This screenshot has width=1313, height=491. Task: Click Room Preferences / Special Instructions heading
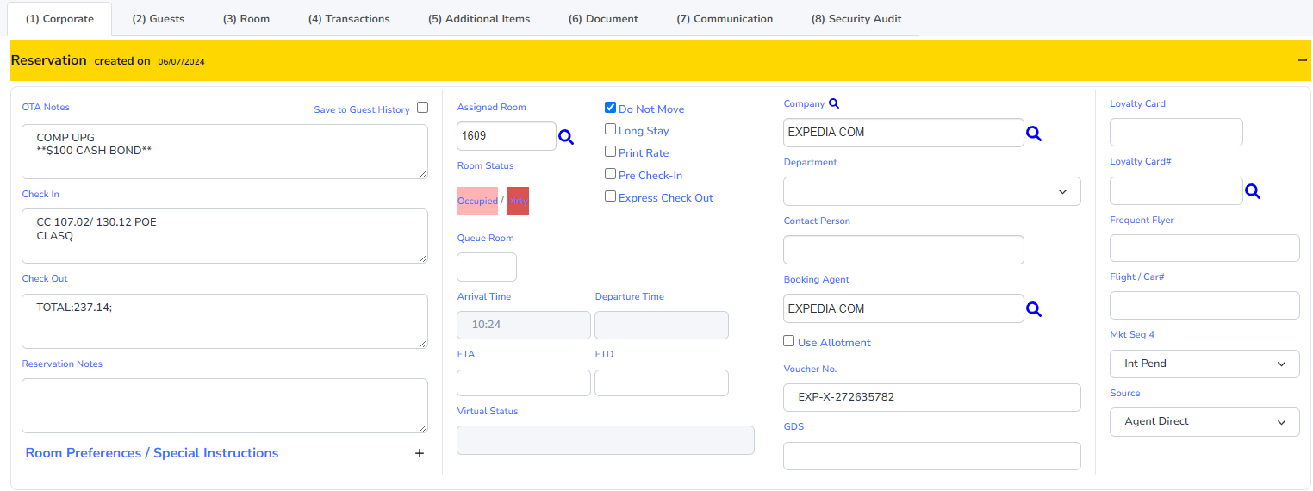click(x=152, y=453)
